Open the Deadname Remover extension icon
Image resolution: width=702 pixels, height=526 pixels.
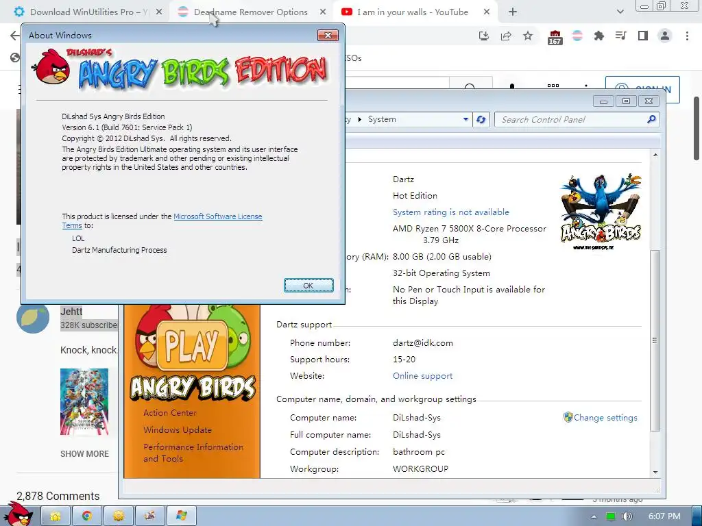pos(577,36)
